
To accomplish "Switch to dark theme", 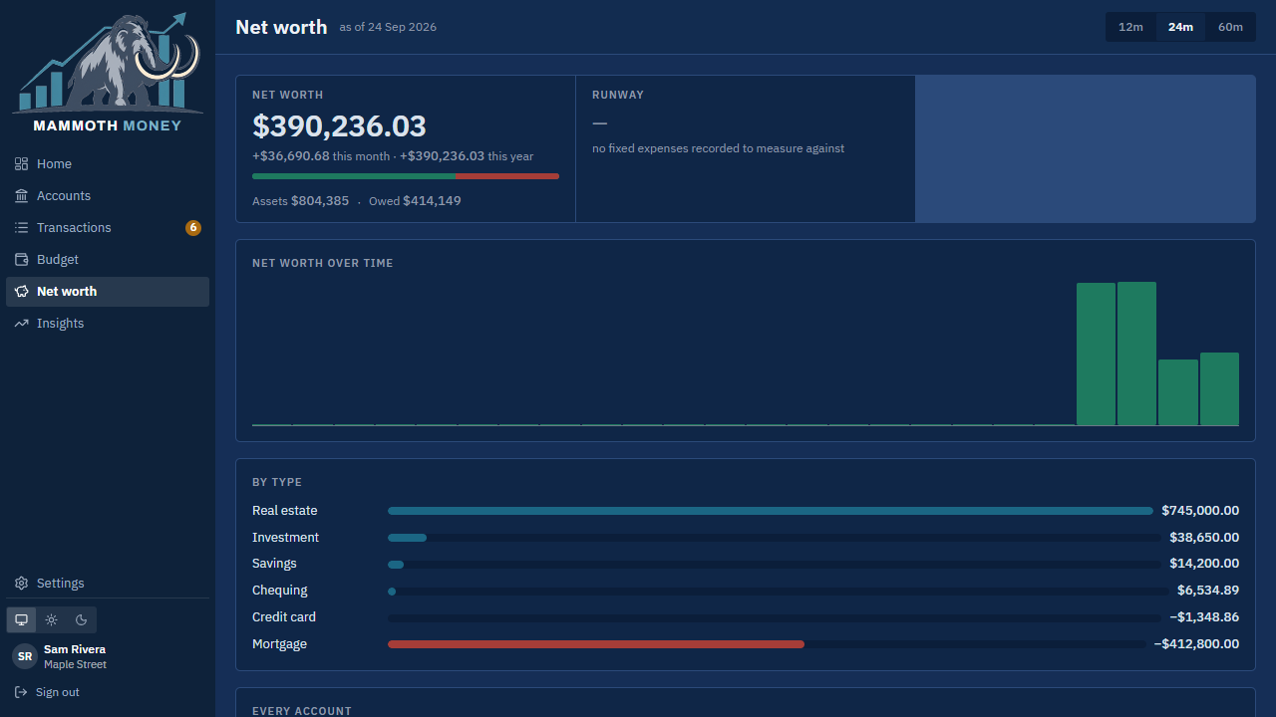I will 82,619.
